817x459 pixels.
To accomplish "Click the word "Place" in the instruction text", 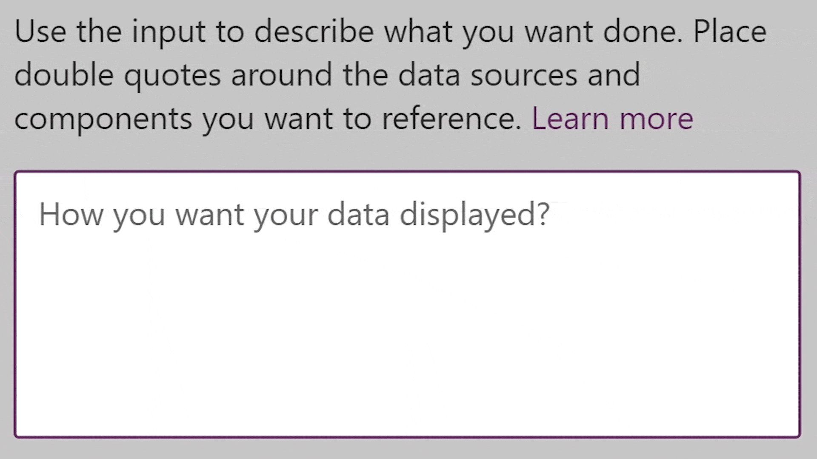I will (x=729, y=31).
